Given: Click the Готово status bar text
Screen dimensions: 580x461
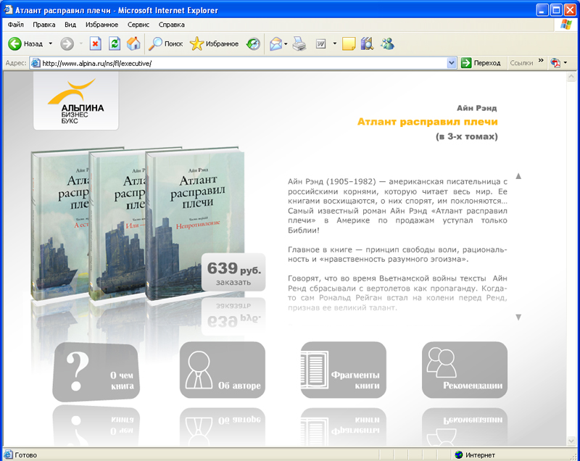Looking at the screenshot, I should (x=25, y=455).
